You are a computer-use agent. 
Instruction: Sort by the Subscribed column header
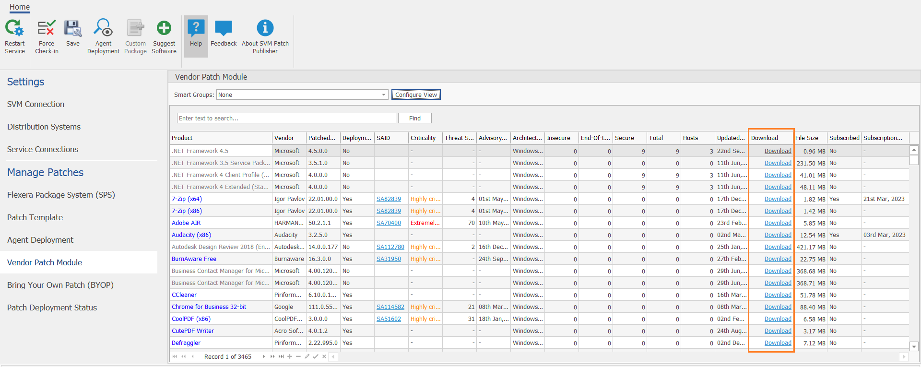pyautogui.click(x=844, y=138)
